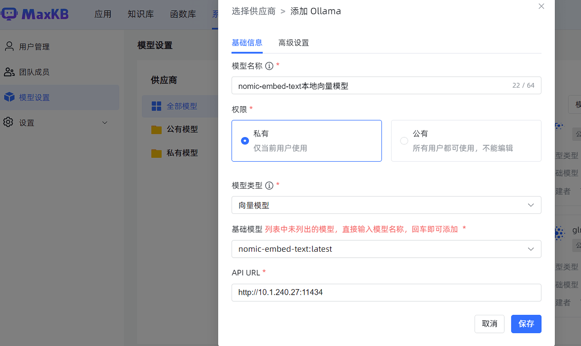Select the 私有 permission radio button
This screenshot has width=581, height=346.
[245, 141]
